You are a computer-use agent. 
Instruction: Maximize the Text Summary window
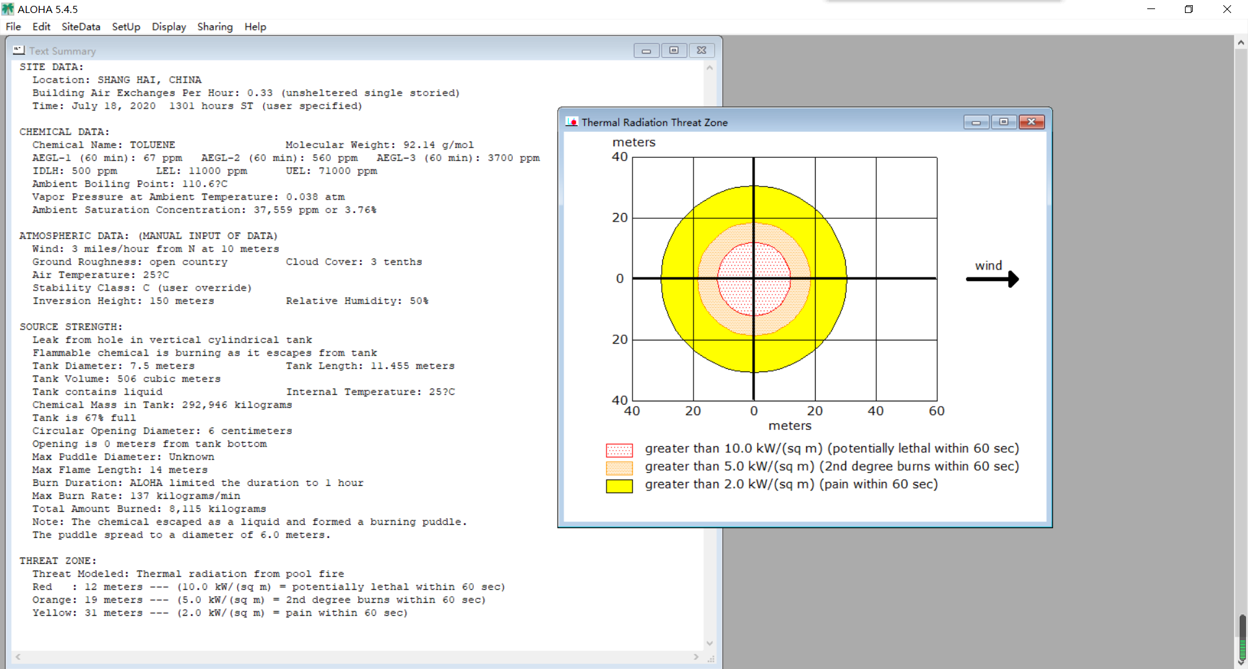674,51
